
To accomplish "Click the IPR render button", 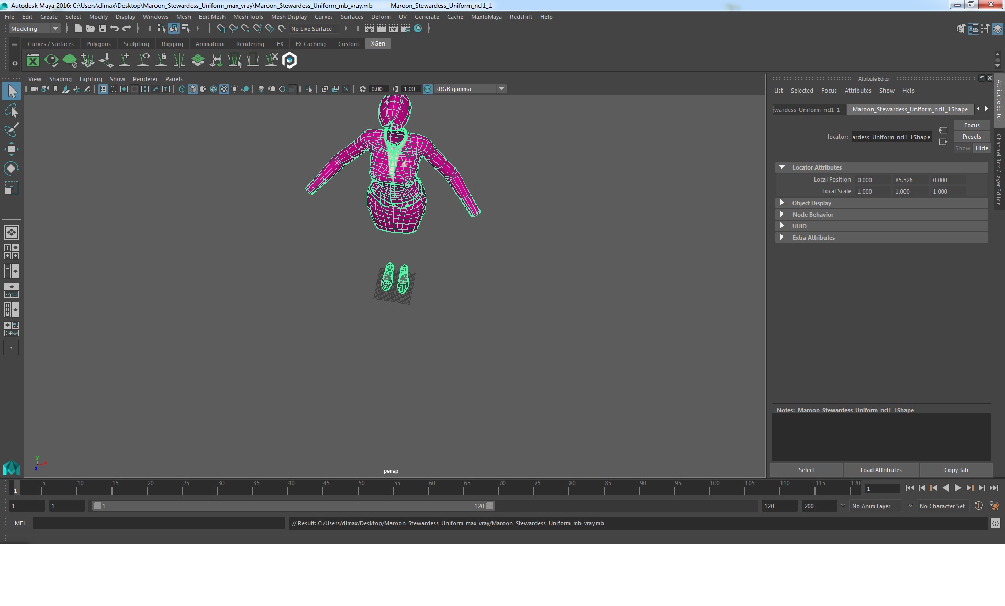I will click(x=393, y=29).
